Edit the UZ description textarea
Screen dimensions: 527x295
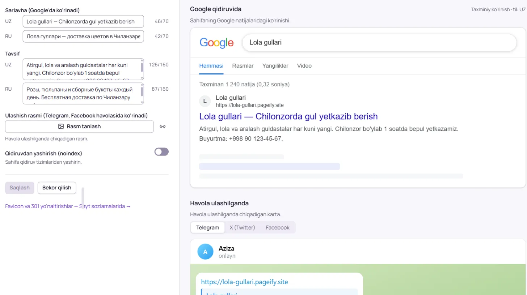(x=83, y=69)
